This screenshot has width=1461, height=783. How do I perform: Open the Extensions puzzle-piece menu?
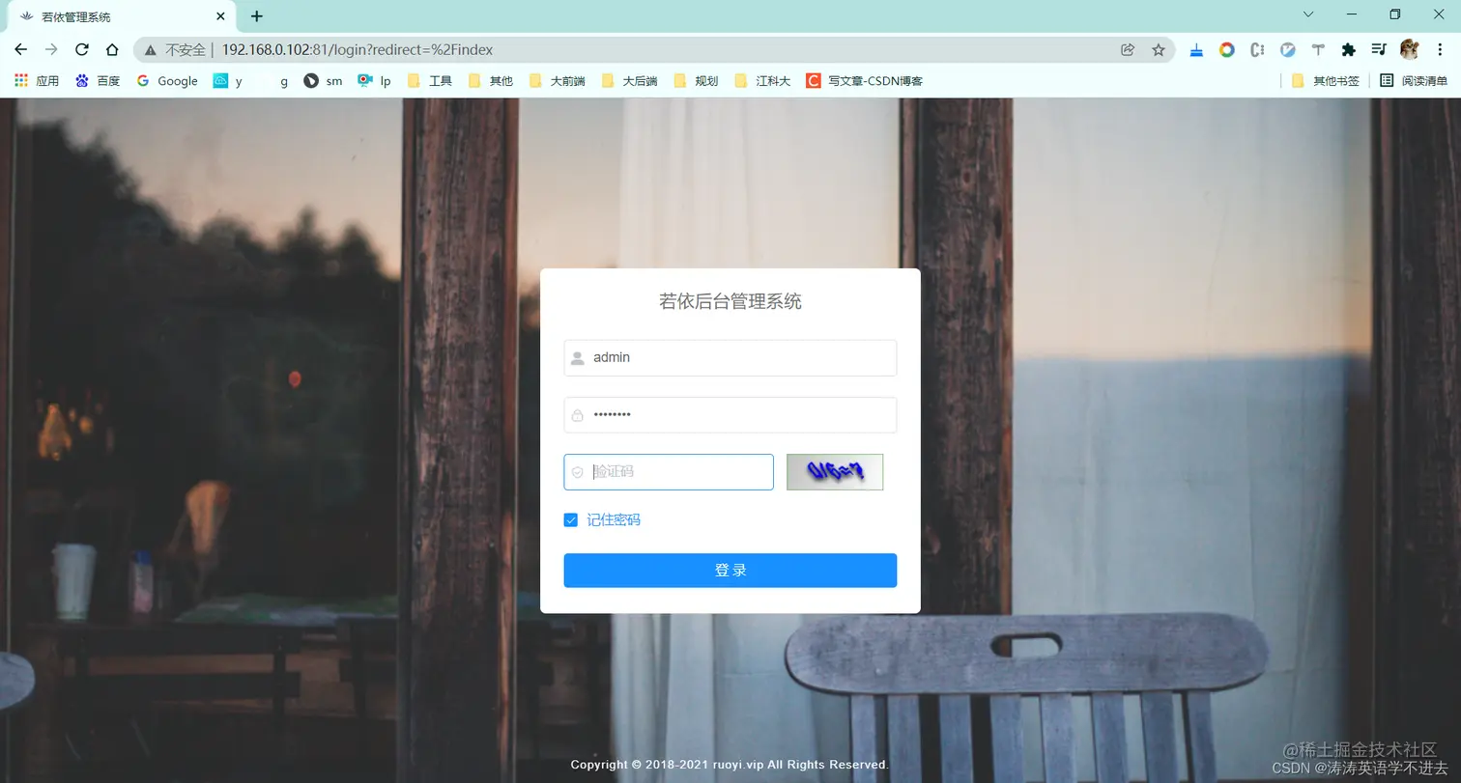click(1349, 49)
